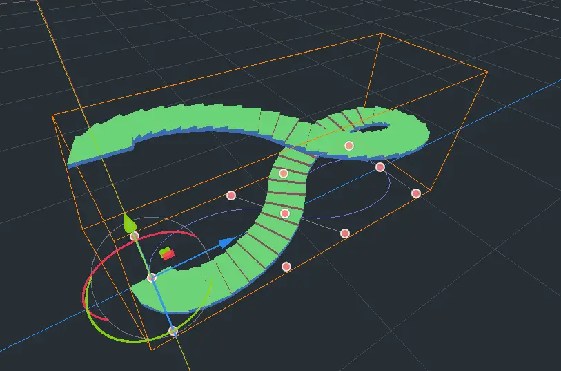Viewport: 561px width, 371px height.
Task: Select control point just below green arrow
Action: (x=135, y=236)
